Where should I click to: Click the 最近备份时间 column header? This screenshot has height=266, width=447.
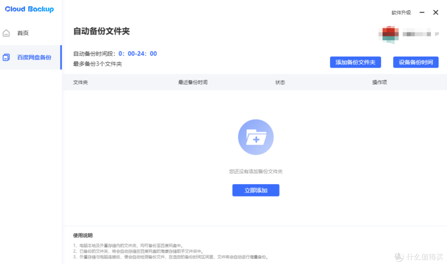coord(193,82)
